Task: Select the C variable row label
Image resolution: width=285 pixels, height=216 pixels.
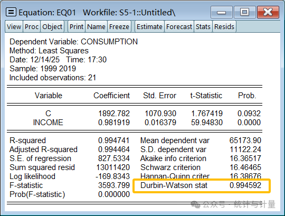Action: coord(48,114)
